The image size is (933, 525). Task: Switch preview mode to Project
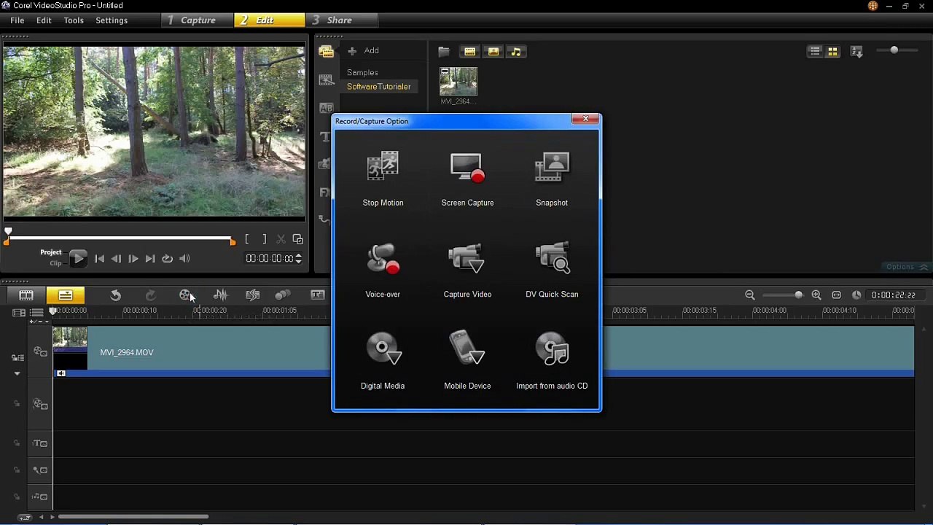click(x=51, y=252)
